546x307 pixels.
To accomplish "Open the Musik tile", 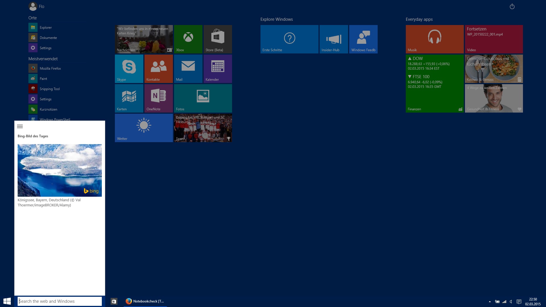I will pos(435,39).
